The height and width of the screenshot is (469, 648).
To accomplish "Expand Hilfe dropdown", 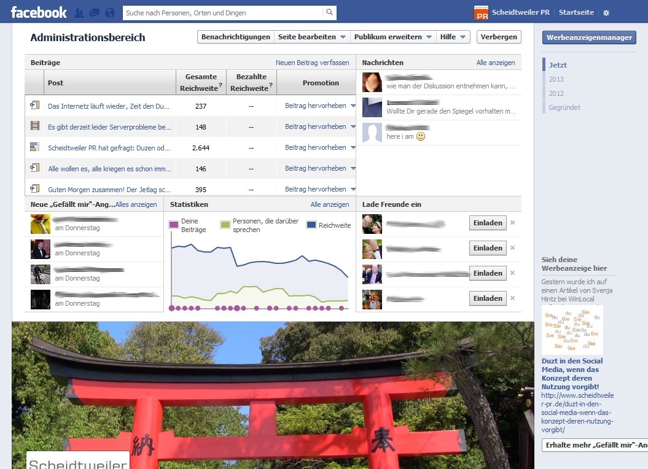I will pos(453,37).
